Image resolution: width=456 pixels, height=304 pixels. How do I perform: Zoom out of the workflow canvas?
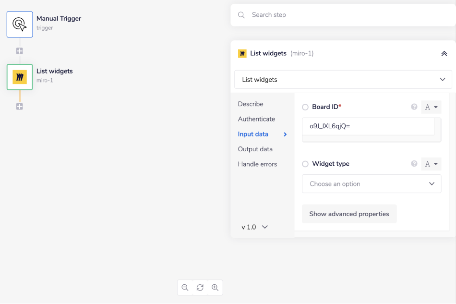[x=185, y=288]
